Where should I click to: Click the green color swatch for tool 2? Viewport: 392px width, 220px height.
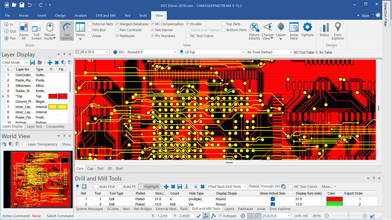coord(334,204)
